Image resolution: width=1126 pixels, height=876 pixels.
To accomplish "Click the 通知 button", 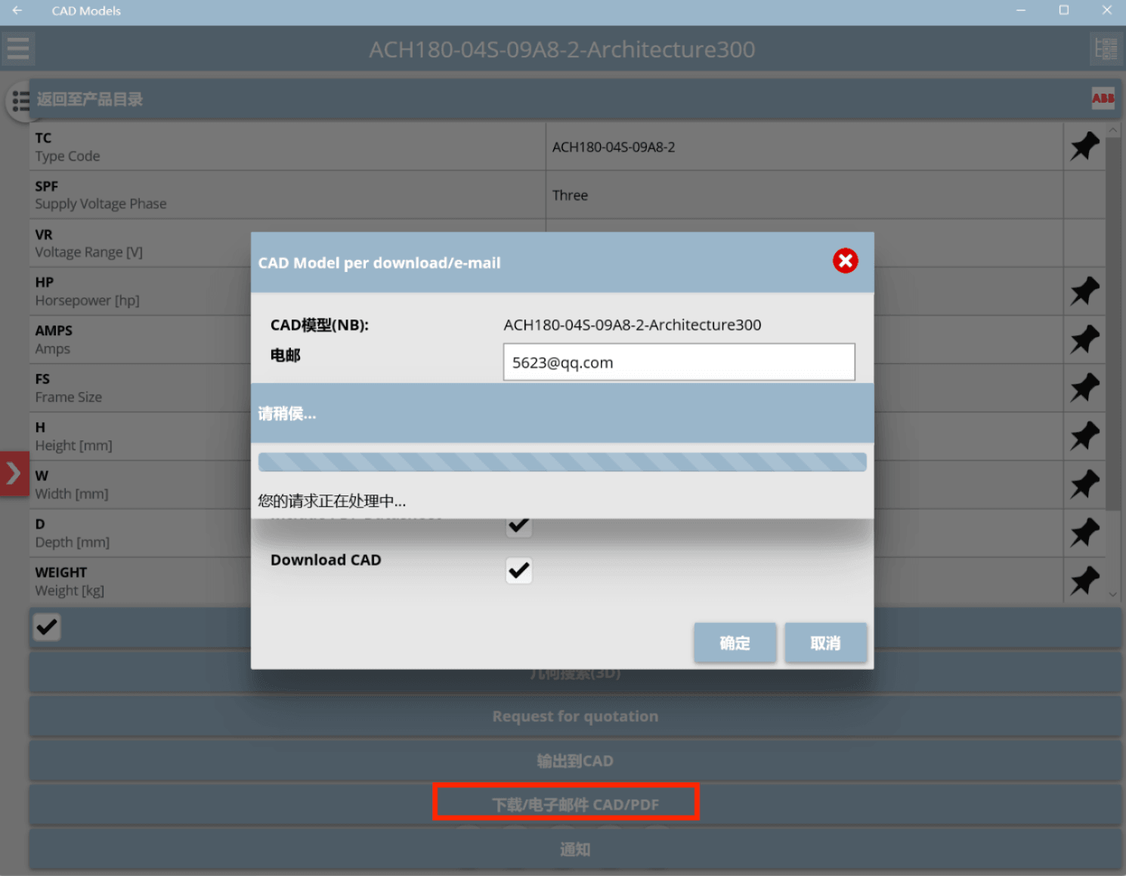I will 575,849.
